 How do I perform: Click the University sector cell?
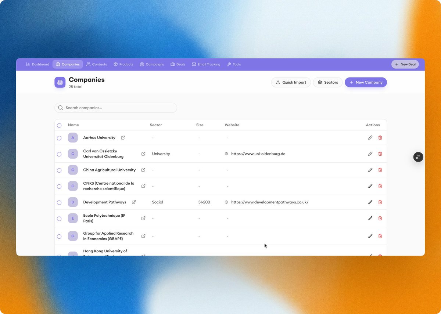pyautogui.click(x=161, y=154)
